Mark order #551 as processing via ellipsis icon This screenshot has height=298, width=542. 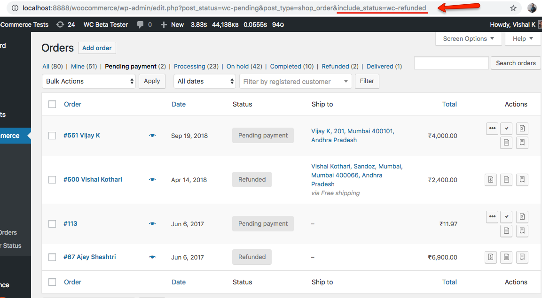point(492,128)
